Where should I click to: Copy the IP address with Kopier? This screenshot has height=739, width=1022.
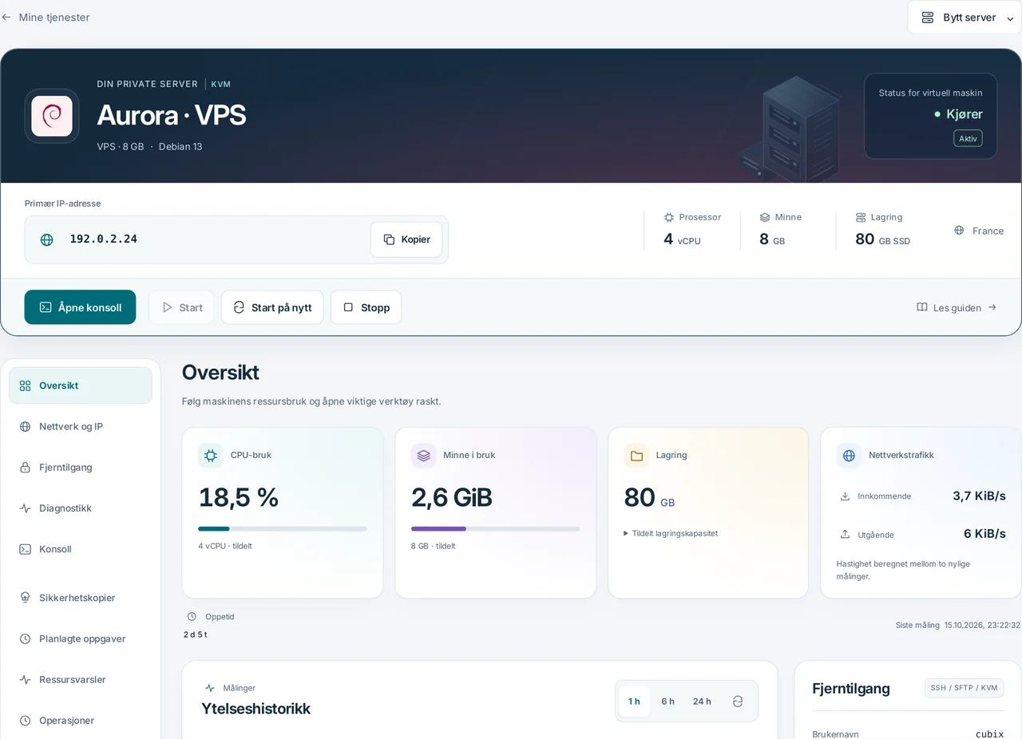(406, 239)
